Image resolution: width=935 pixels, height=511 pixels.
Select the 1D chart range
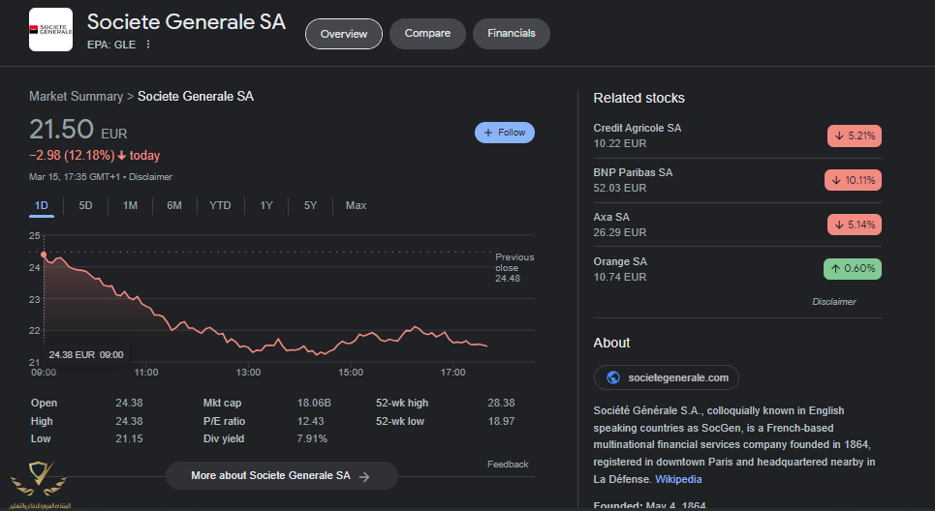point(41,205)
